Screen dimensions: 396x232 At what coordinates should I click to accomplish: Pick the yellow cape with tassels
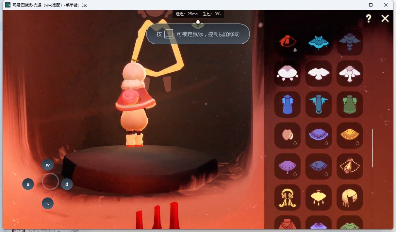[318, 197]
